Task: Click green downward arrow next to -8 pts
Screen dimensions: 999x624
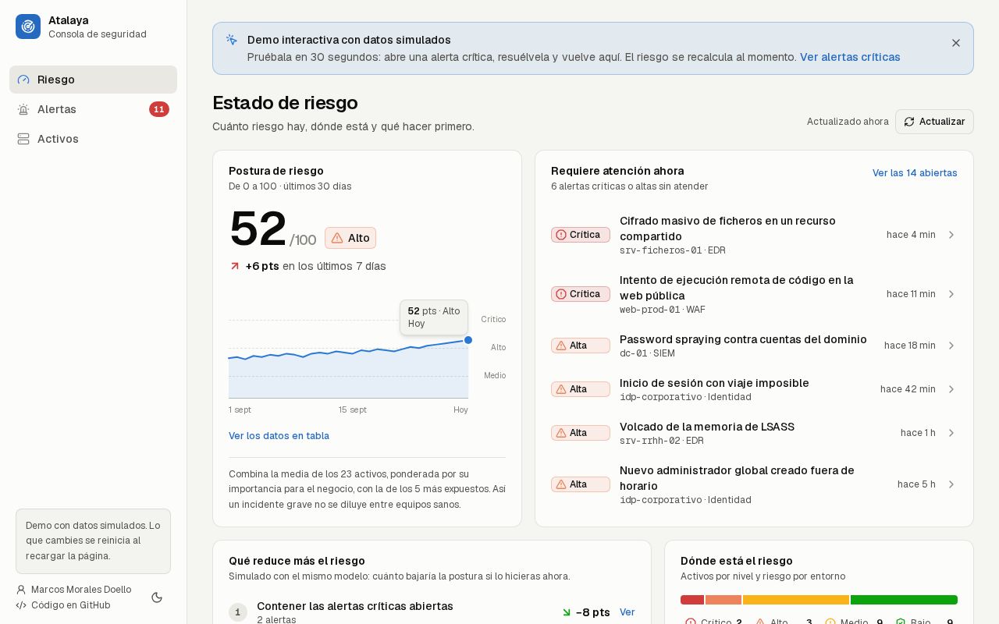Action: [x=567, y=612]
